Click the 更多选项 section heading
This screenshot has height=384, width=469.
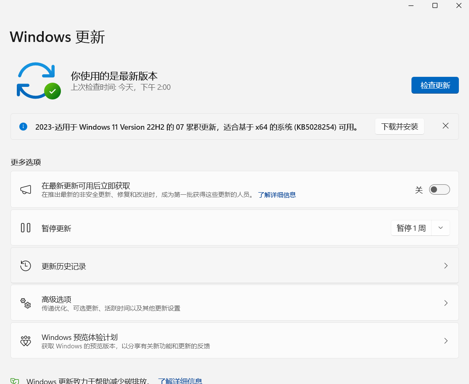click(x=26, y=162)
